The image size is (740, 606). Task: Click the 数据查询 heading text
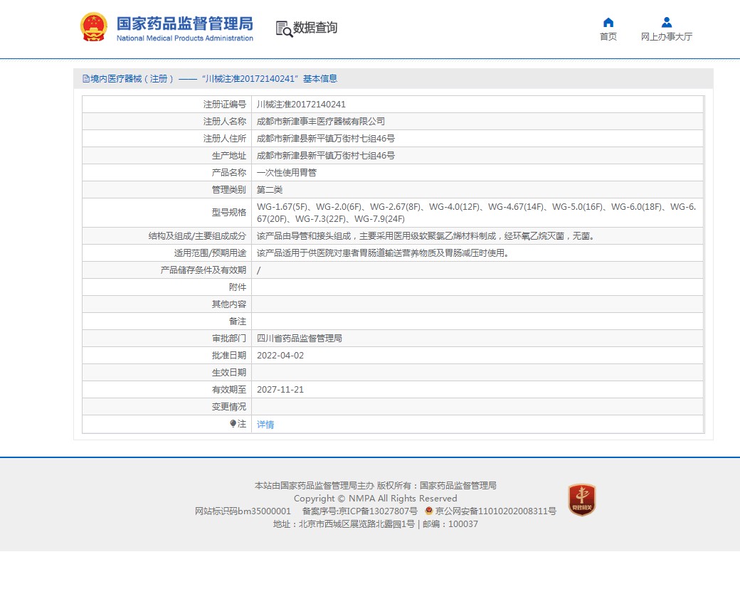pos(315,28)
